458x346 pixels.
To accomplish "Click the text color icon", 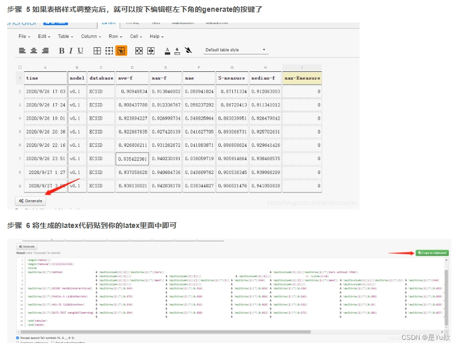I will pos(167,50).
